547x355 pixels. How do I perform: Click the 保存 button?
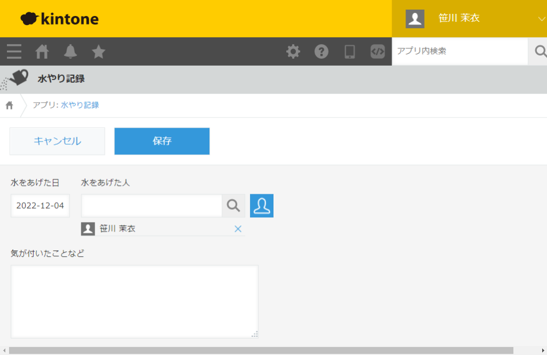coord(162,141)
